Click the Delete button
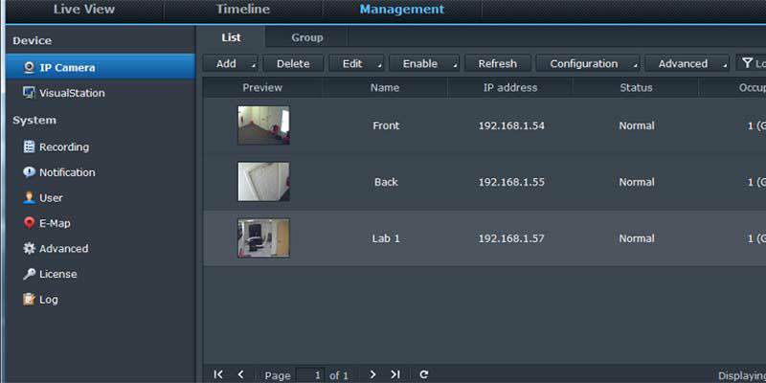 [x=293, y=64]
